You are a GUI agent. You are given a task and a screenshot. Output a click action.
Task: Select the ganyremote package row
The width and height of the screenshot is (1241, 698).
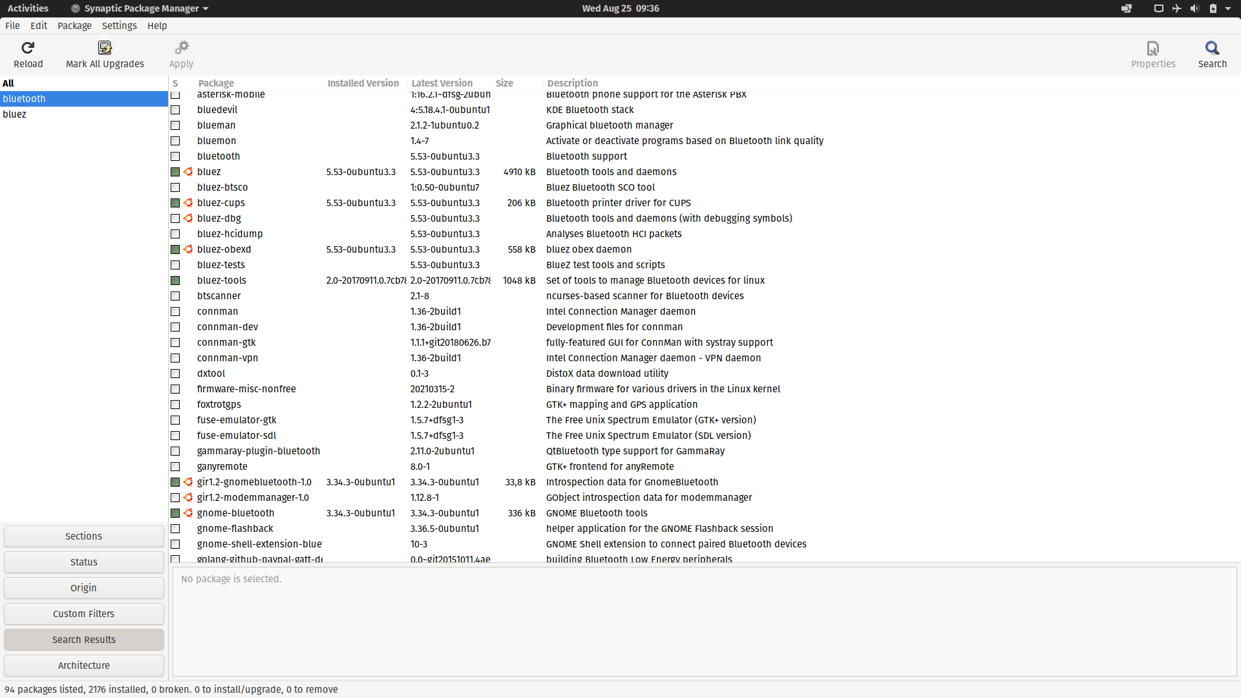click(x=705, y=467)
